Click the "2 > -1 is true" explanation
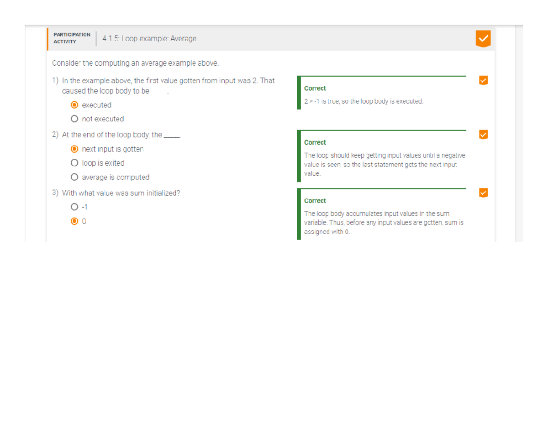Image resolution: width=548 pixels, height=423 pixels. (x=364, y=101)
